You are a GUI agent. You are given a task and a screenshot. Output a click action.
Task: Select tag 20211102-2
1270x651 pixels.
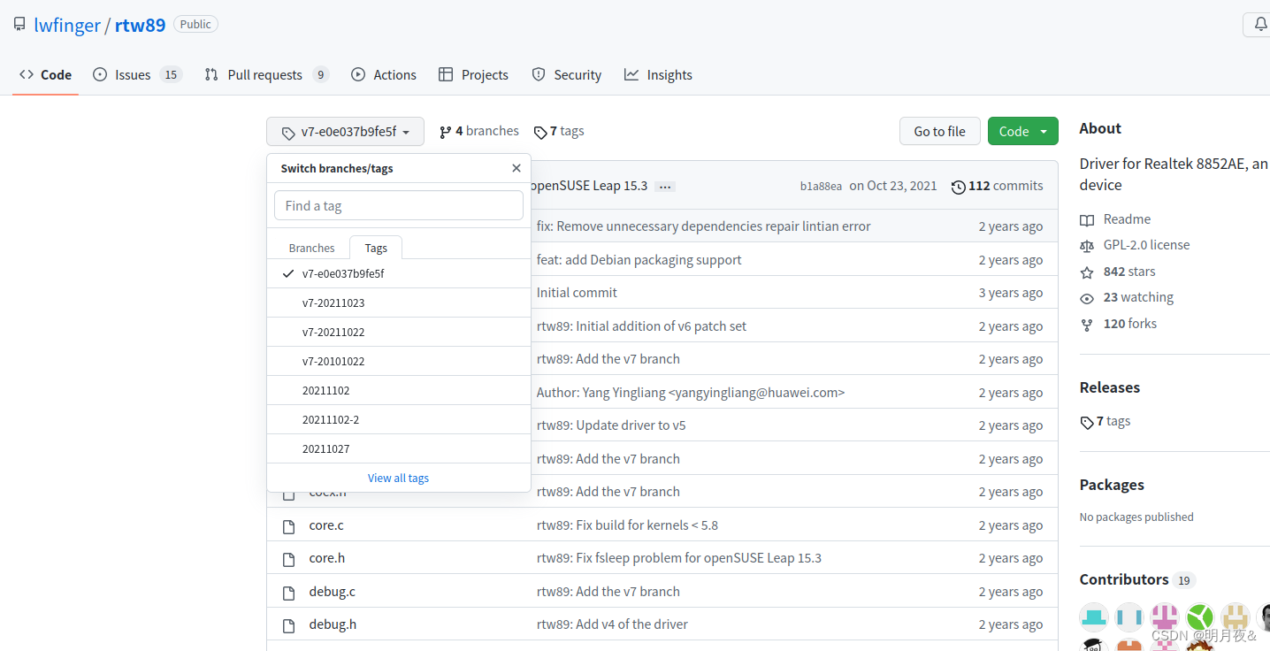399,419
